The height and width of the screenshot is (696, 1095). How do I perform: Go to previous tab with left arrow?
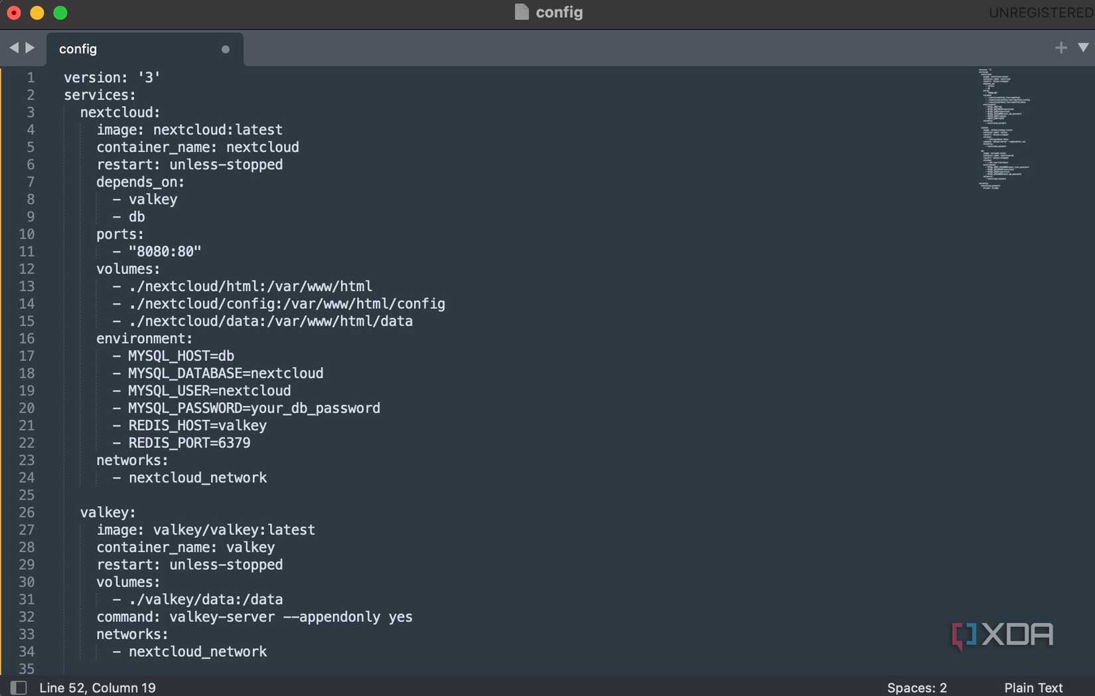[14, 48]
